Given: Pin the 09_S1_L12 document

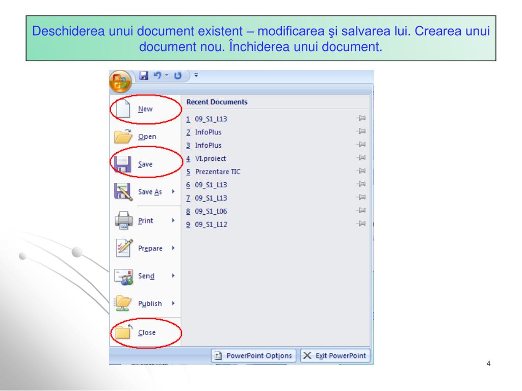Looking at the screenshot, I should tap(361, 224).
